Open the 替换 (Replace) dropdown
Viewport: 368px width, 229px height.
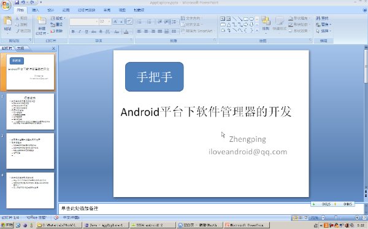tap(324, 25)
